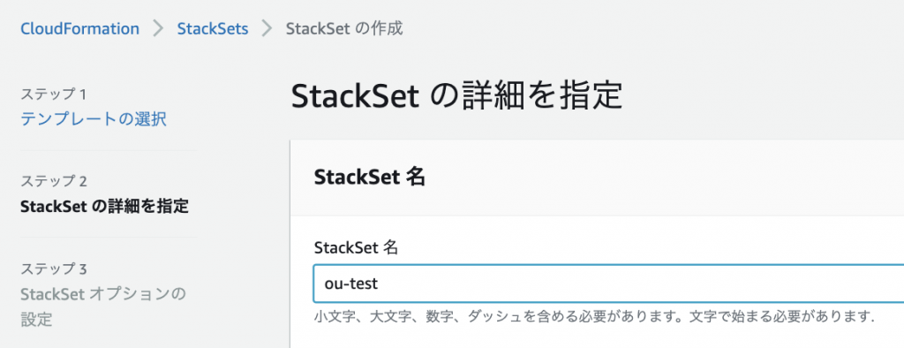The height and width of the screenshot is (348, 904).
Task: Return to step 'テンプレートの選択'
Action: coord(94,119)
